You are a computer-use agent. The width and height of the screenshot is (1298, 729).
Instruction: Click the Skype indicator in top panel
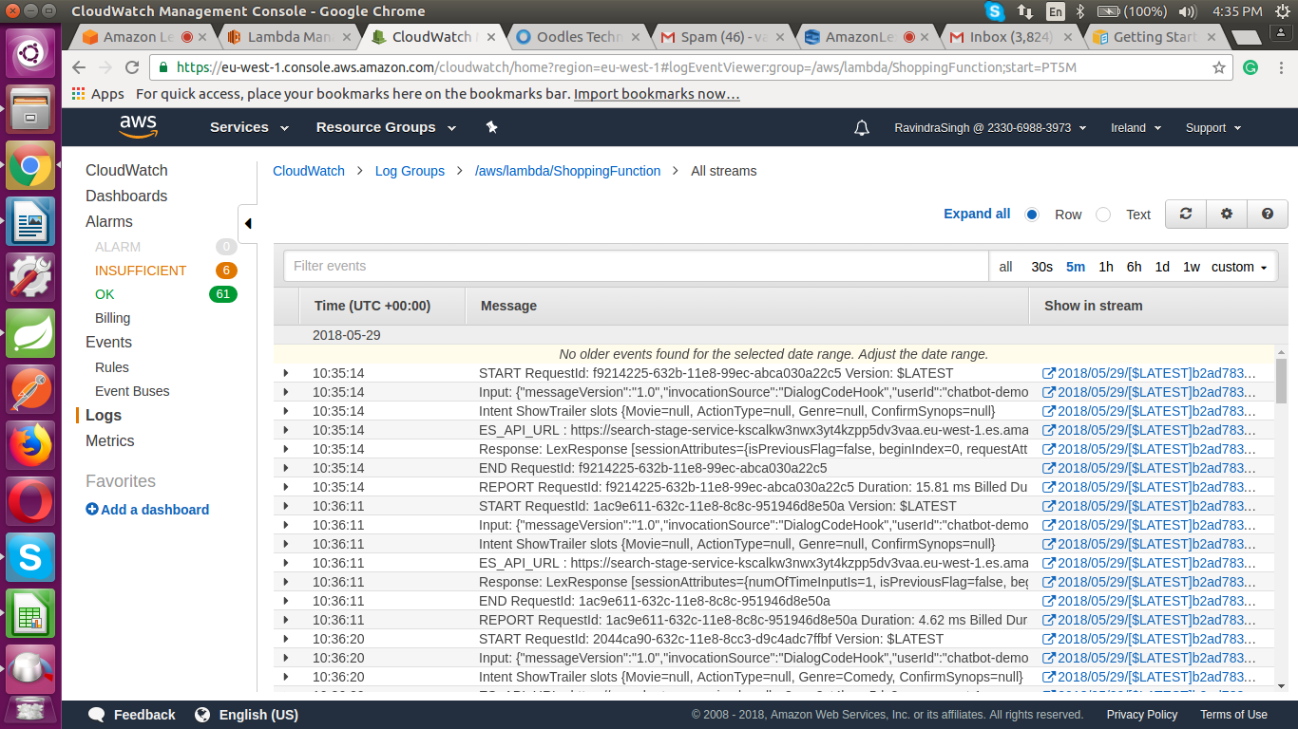995,11
